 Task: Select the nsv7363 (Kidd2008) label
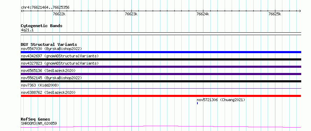click(x=40, y=85)
